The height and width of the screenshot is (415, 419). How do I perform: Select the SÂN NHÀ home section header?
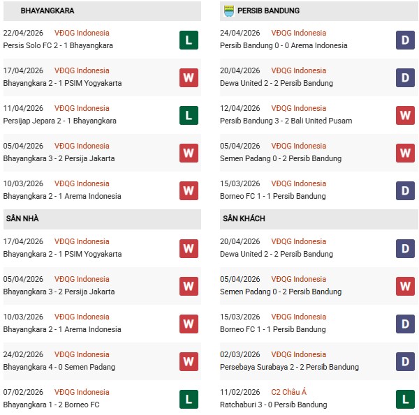[21, 219]
